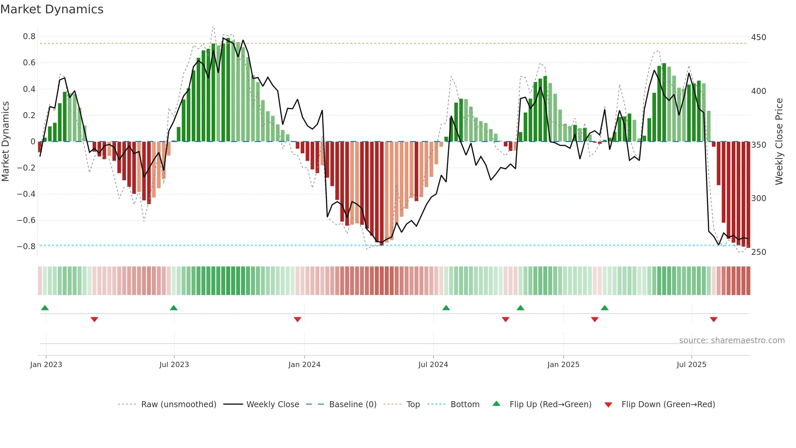Screen dimensions: 796x448
Task: Toggle the Top legend entry
Action: [402, 404]
